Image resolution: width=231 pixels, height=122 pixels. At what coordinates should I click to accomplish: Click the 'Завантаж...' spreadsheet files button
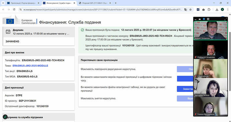pos(185,89)
